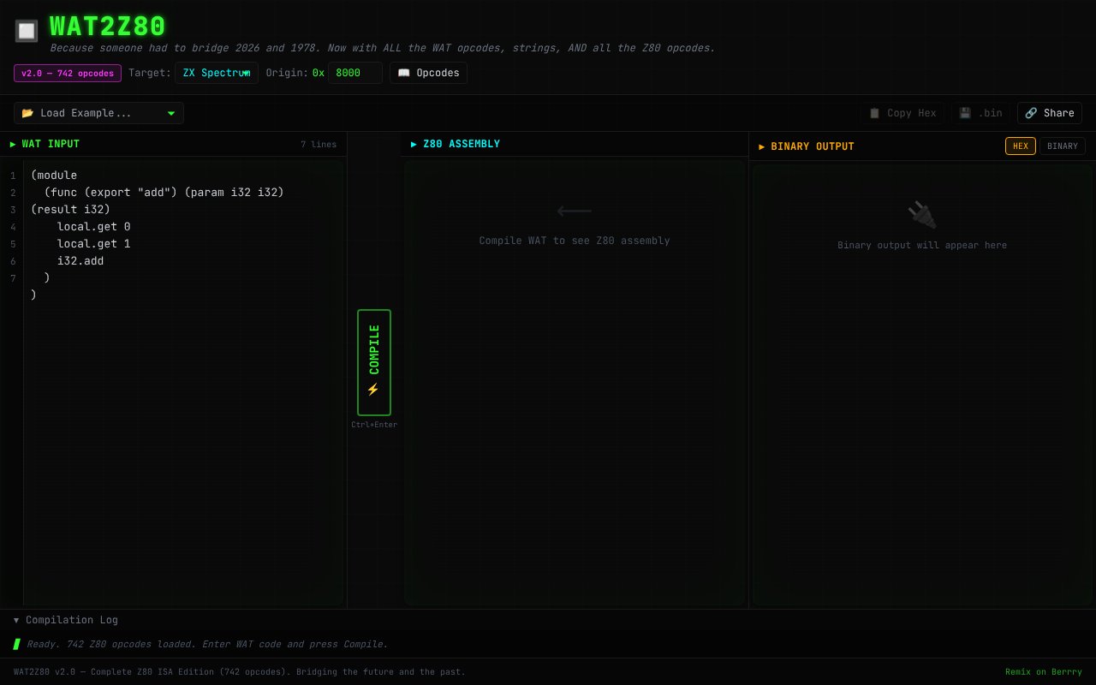Click the local.get 0 code line
The width and height of the screenshot is (1096, 685).
pos(94,227)
